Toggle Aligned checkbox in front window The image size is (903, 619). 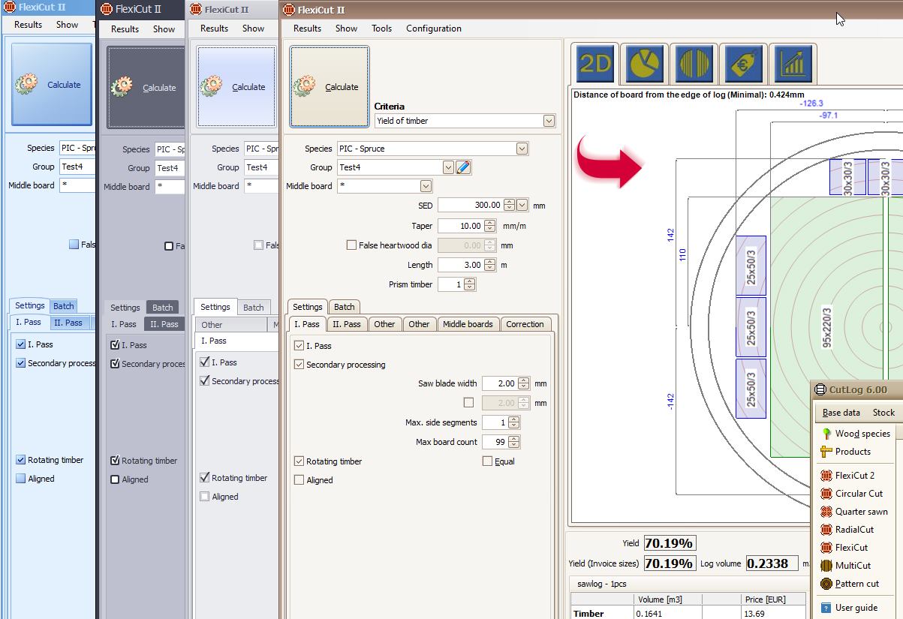click(x=299, y=480)
